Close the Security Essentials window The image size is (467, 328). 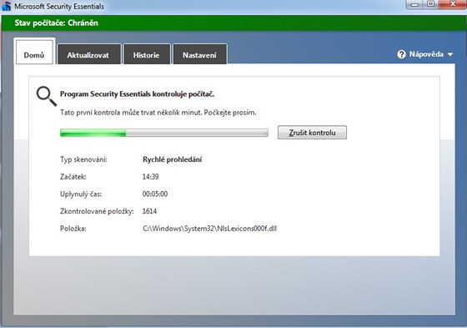(x=453, y=4)
